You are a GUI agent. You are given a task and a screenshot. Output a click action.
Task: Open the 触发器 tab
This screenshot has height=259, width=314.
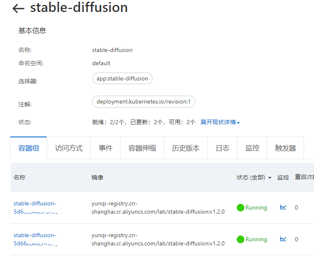point(285,148)
